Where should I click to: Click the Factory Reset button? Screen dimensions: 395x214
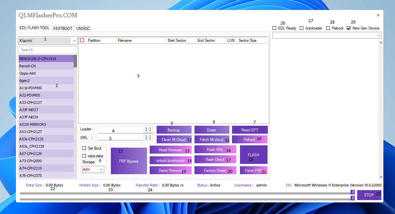pyautogui.click(x=215, y=171)
